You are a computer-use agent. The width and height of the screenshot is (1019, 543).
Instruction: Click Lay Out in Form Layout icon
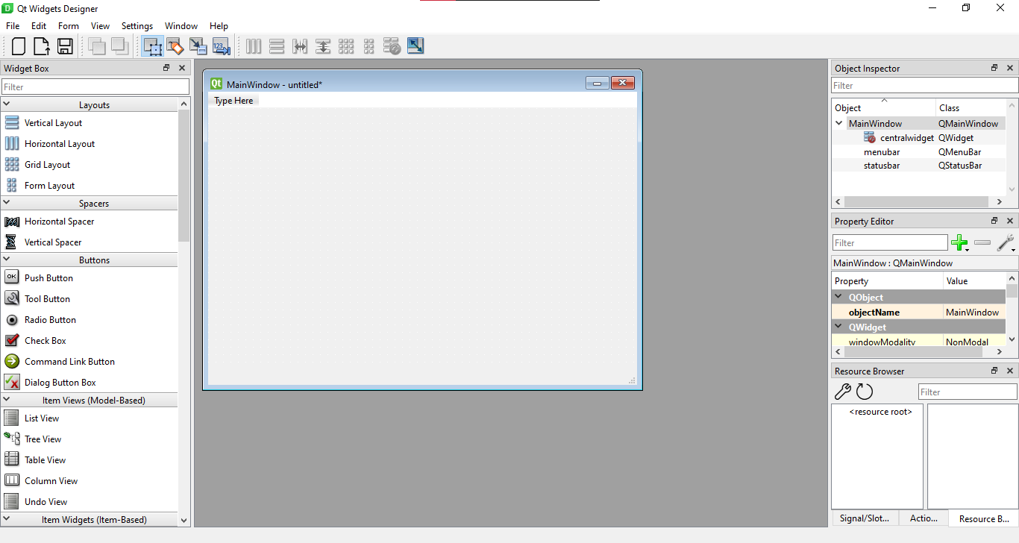369,46
